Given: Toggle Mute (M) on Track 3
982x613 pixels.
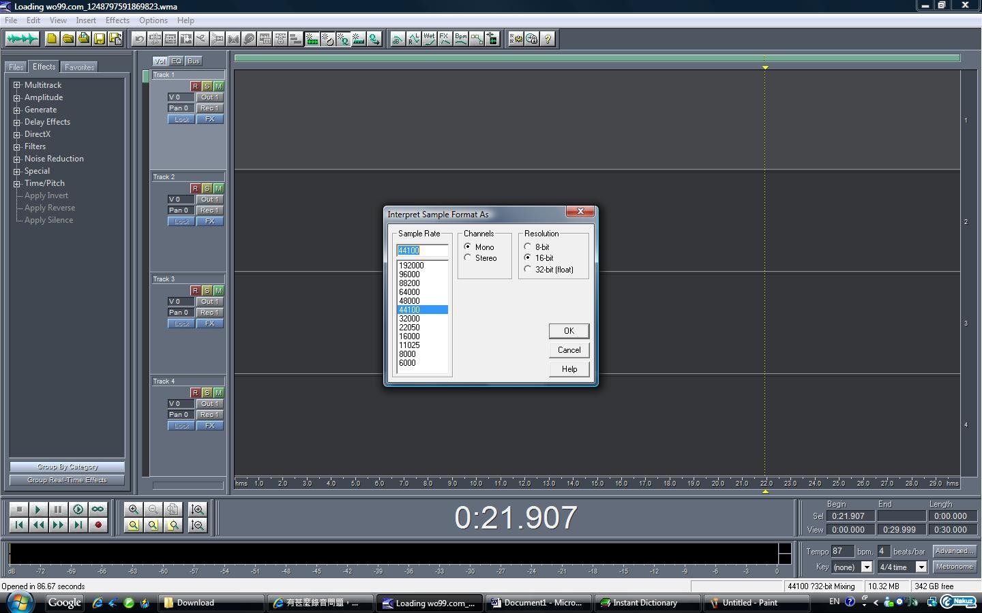Looking at the screenshot, I should (218, 291).
